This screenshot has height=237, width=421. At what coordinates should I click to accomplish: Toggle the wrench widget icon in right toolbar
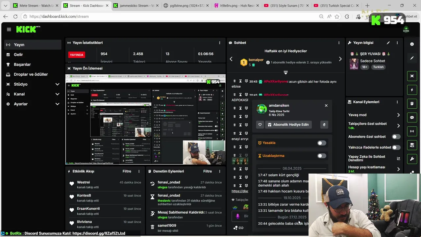tap(412, 159)
